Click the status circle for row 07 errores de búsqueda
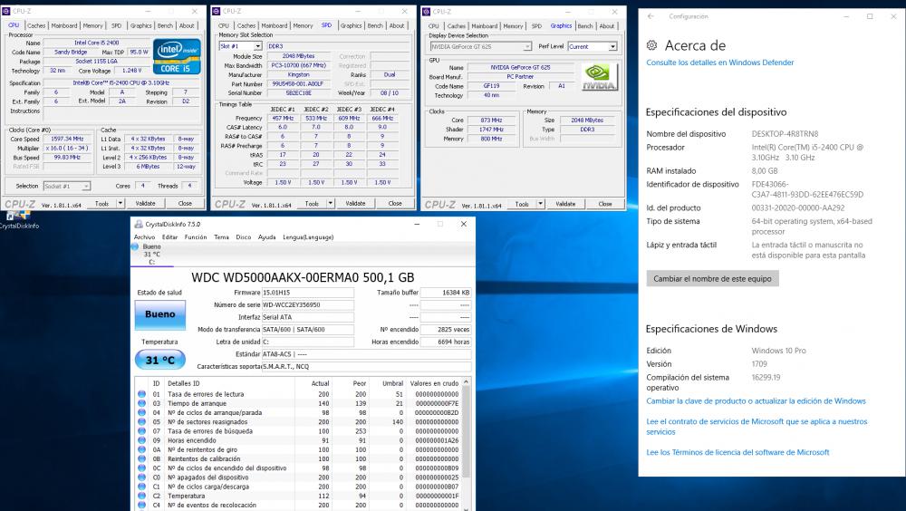Image resolution: width=906 pixels, height=511 pixels. (141, 431)
